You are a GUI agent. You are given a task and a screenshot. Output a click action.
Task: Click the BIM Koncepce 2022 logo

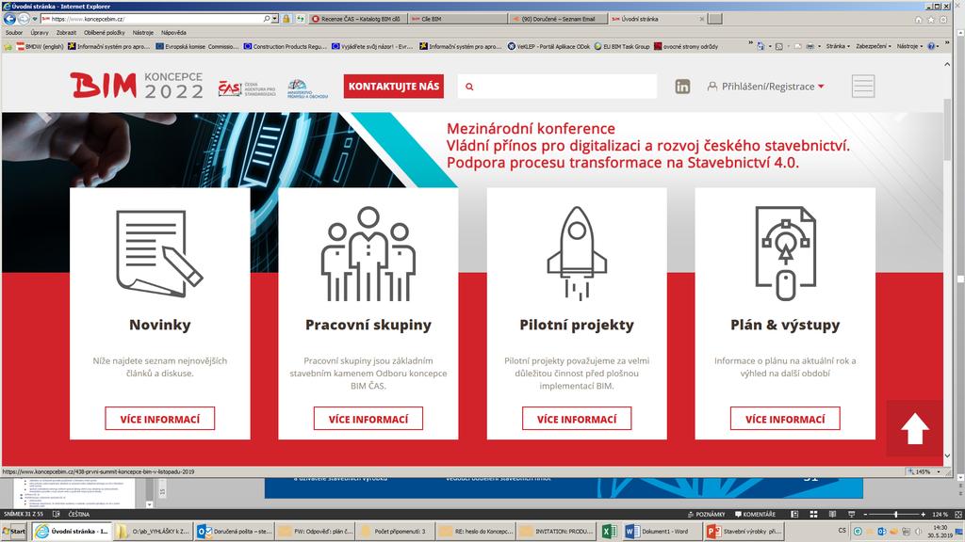136,86
